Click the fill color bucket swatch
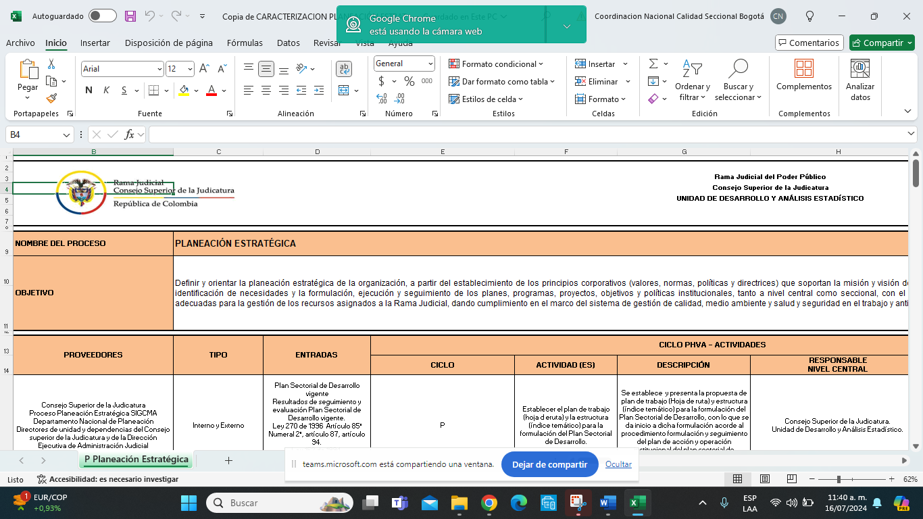Image resolution: width=923 pixels, height=519 pixels. tap(184, 91)
